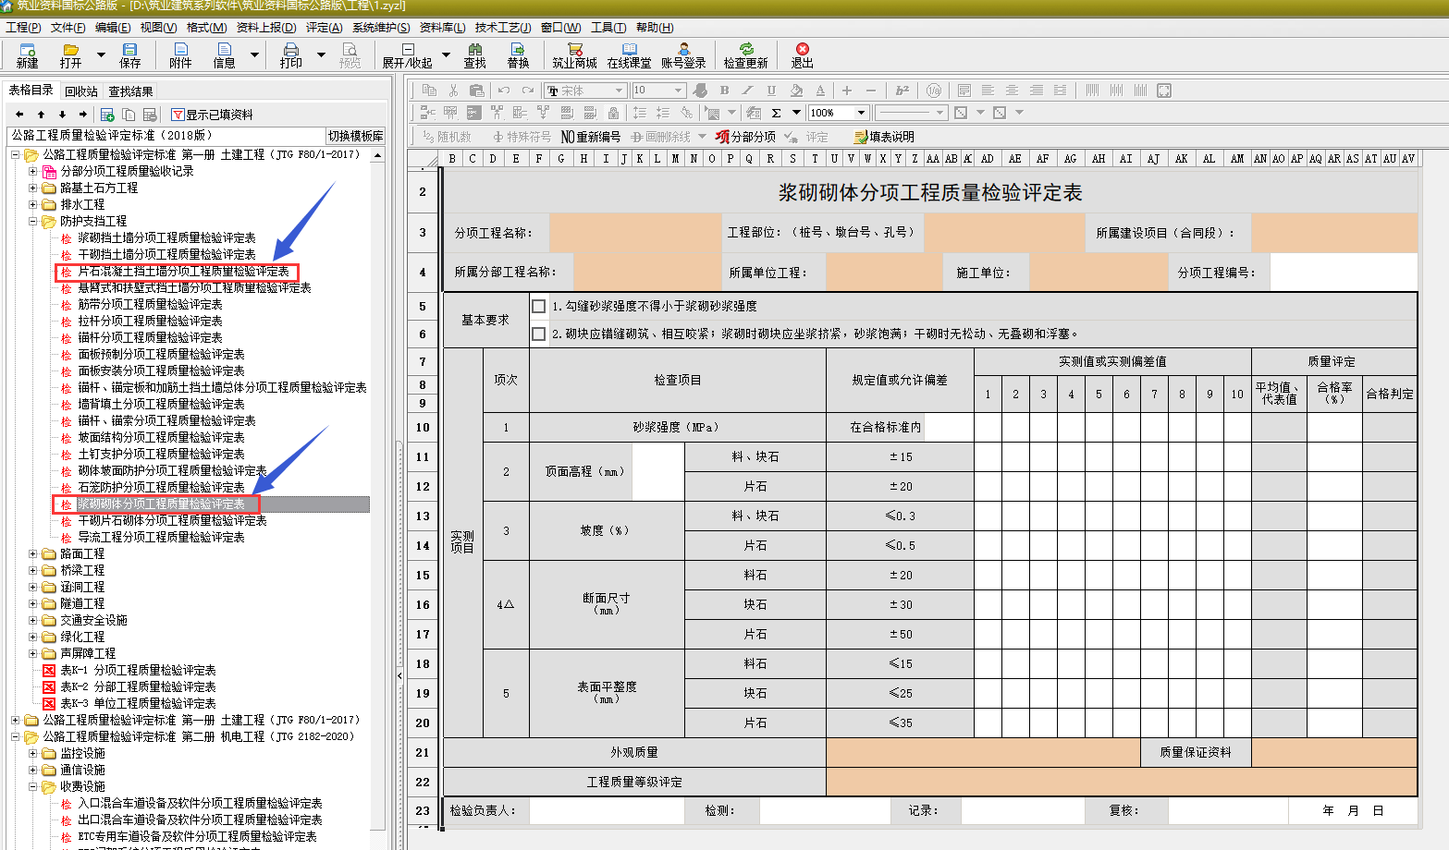Click the 切换模板库 button

click(x=356, y=136)
